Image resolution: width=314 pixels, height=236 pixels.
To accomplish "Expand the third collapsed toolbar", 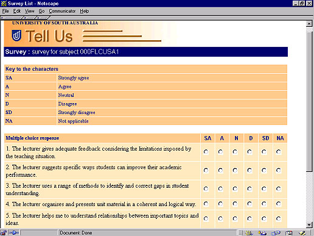I will click(43, 18).
